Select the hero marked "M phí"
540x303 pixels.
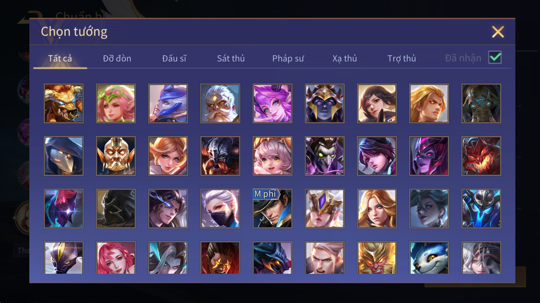click(x=272, y=208)
